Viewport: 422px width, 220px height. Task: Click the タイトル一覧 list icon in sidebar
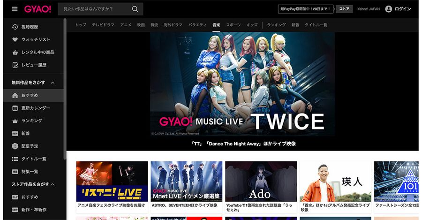[15, 159]
